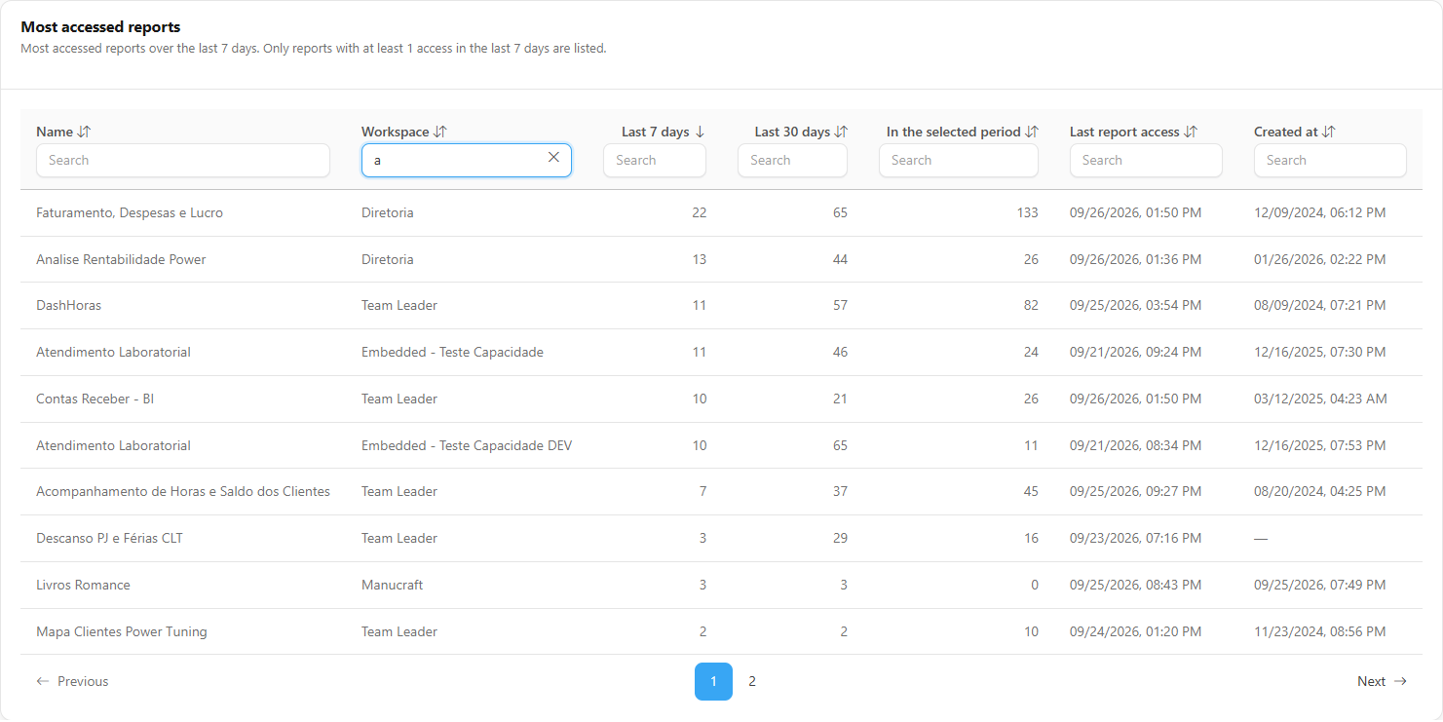This screenshot has width=1443, height=722.
Task: Click the value 133 in selected period
Action: click(x=1027, y=212)
